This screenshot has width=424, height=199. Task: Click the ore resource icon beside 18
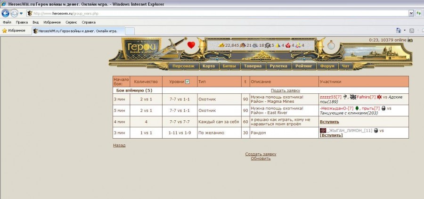255,45
